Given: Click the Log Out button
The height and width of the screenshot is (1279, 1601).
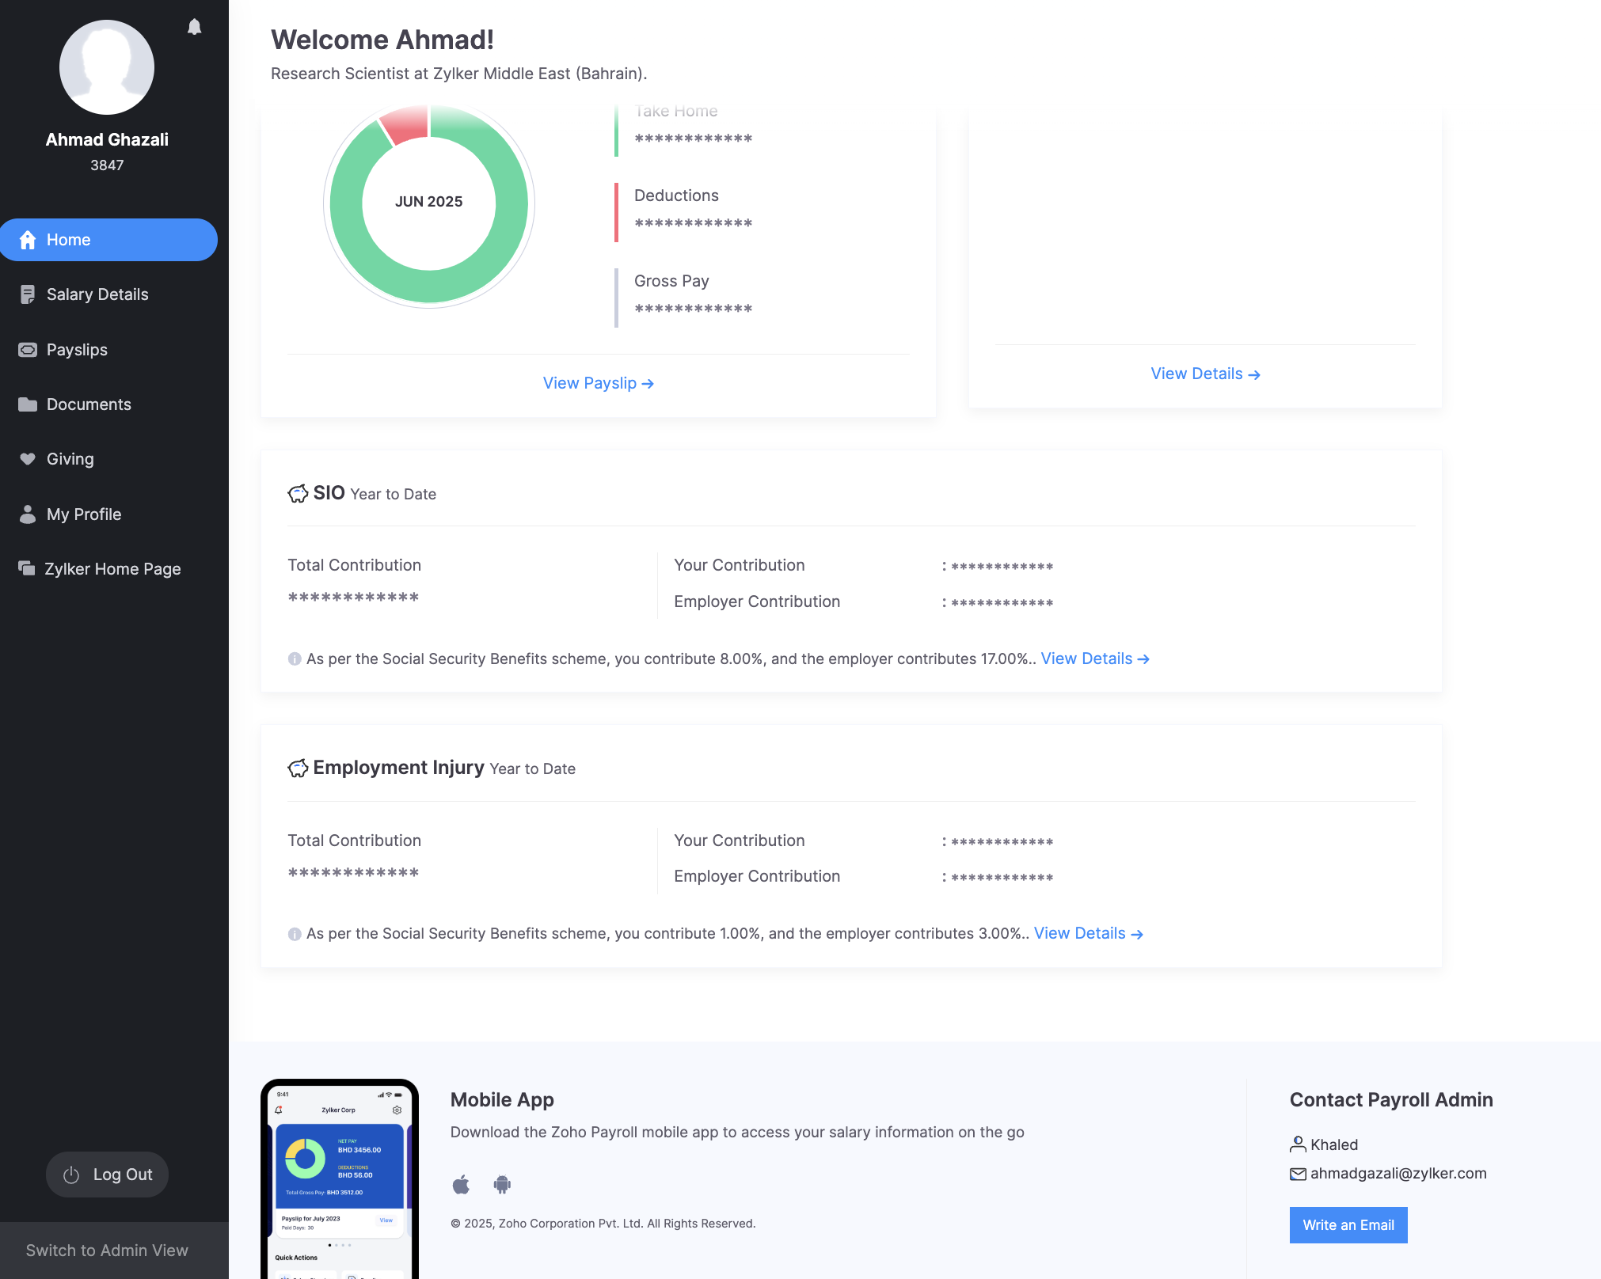Looking at the screenshot, I should click(107, 1174).
